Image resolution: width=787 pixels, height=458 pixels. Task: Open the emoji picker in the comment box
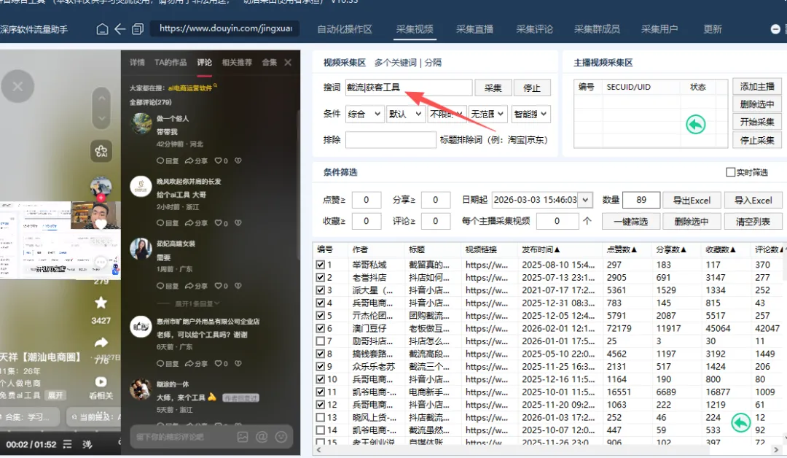click(x=281, y=437)
